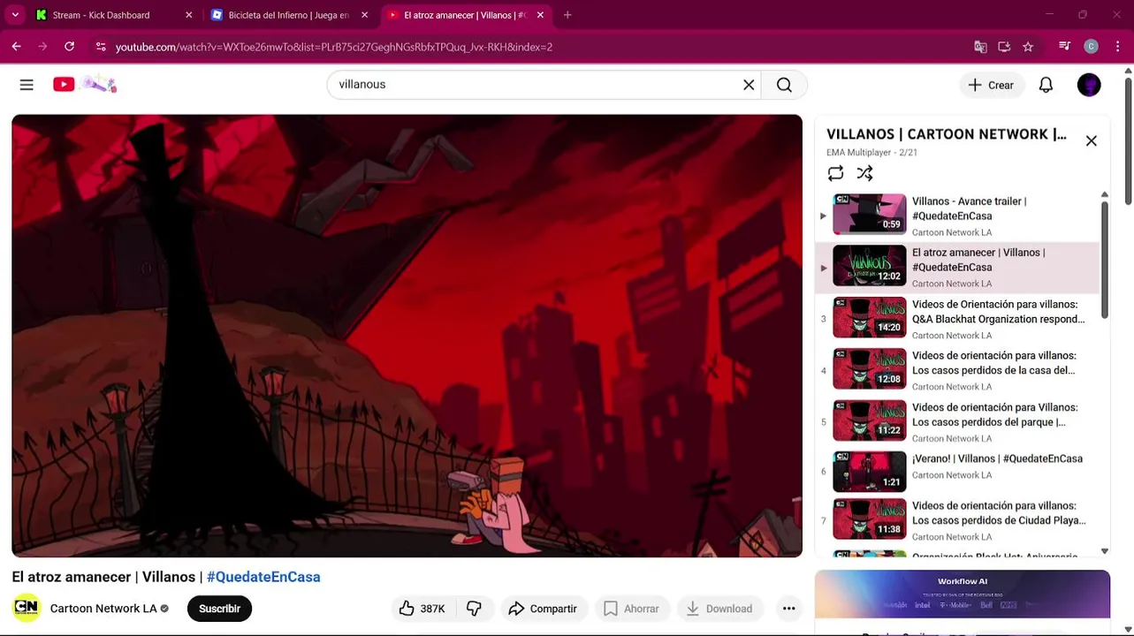1134x636 pixels.
Task: Toggle playlist loop
Action: (835, 173)
